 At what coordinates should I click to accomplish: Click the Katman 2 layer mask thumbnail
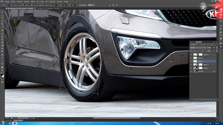201,55
